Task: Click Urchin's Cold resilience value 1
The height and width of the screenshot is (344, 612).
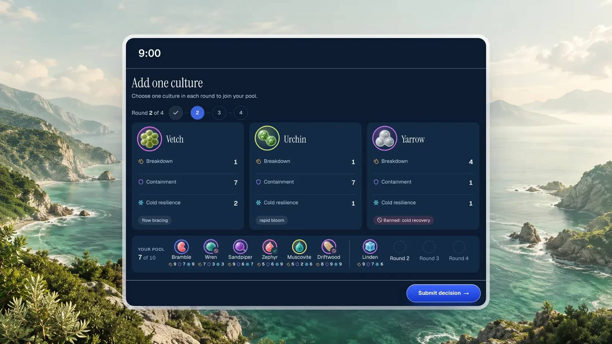Action: 353,203
